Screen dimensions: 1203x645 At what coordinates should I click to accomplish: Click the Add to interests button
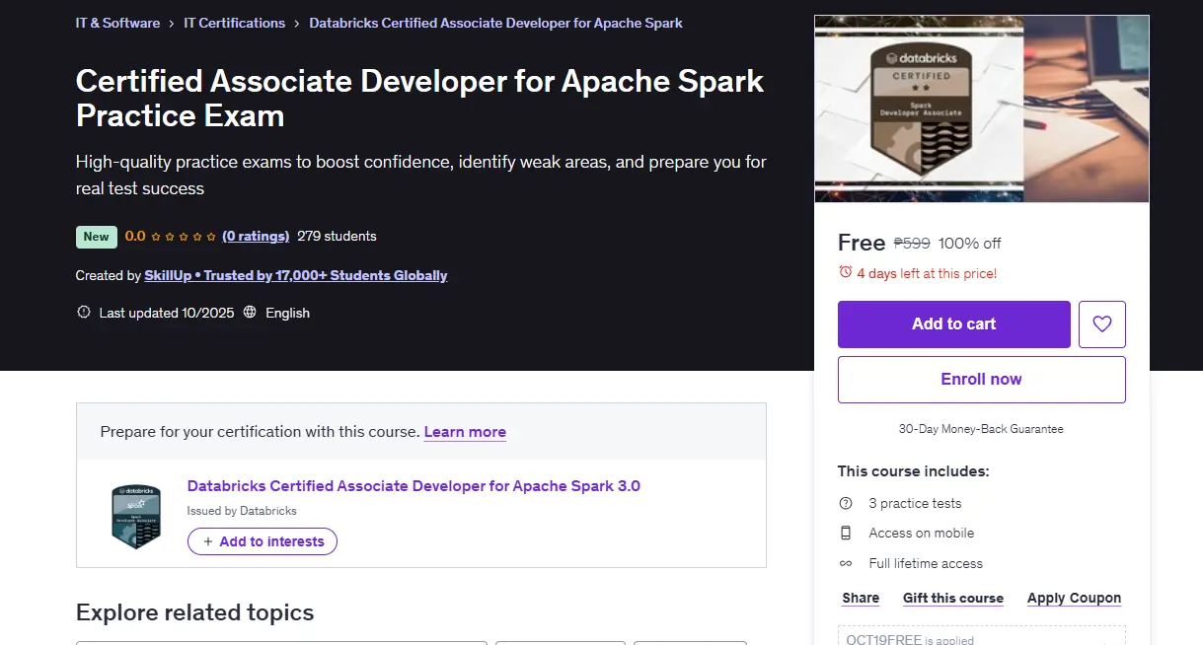(263, 541)
